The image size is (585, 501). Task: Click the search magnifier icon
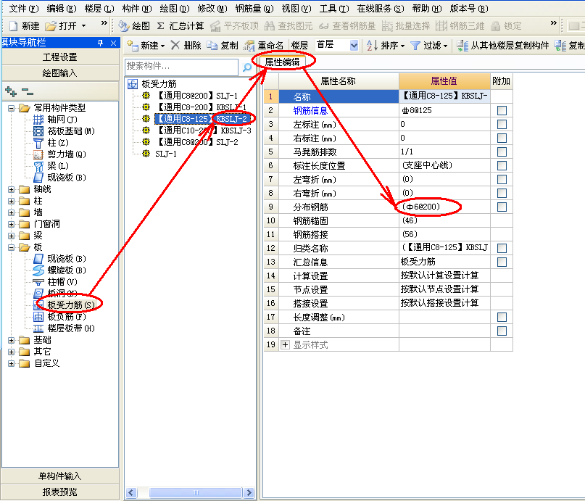click(x=246, y=67)
